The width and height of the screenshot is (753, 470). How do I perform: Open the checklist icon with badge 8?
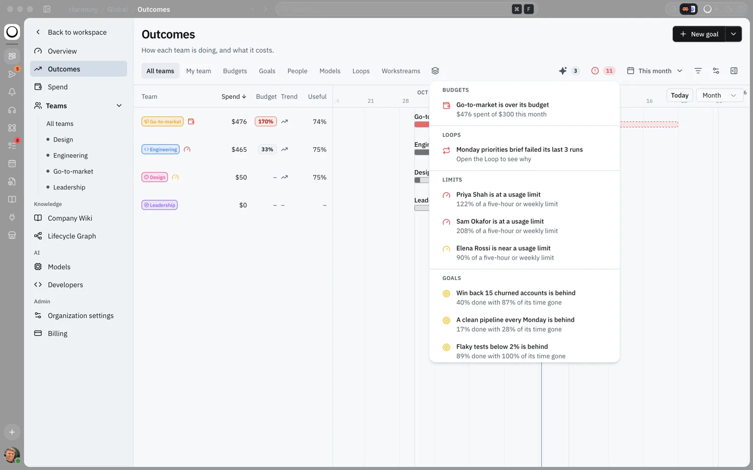[12, 146]
